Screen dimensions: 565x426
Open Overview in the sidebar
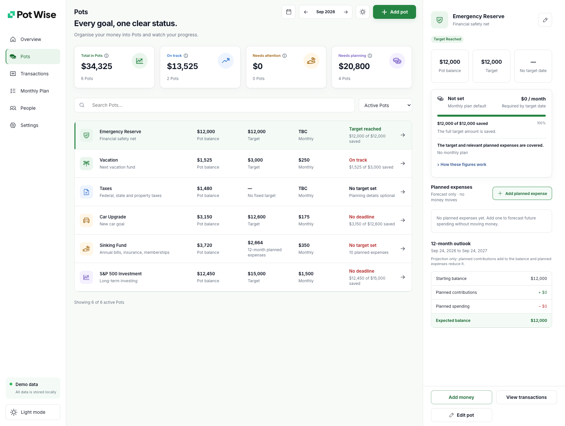pos(33,39)
